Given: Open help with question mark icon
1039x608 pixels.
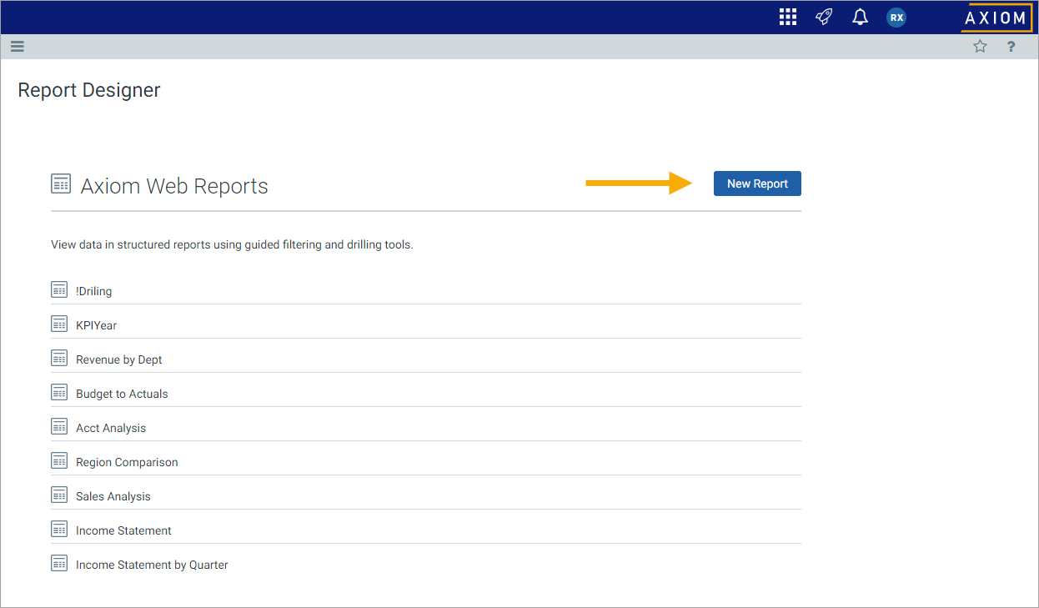Looking at the screenshot, I should [x=1011, y=47].
